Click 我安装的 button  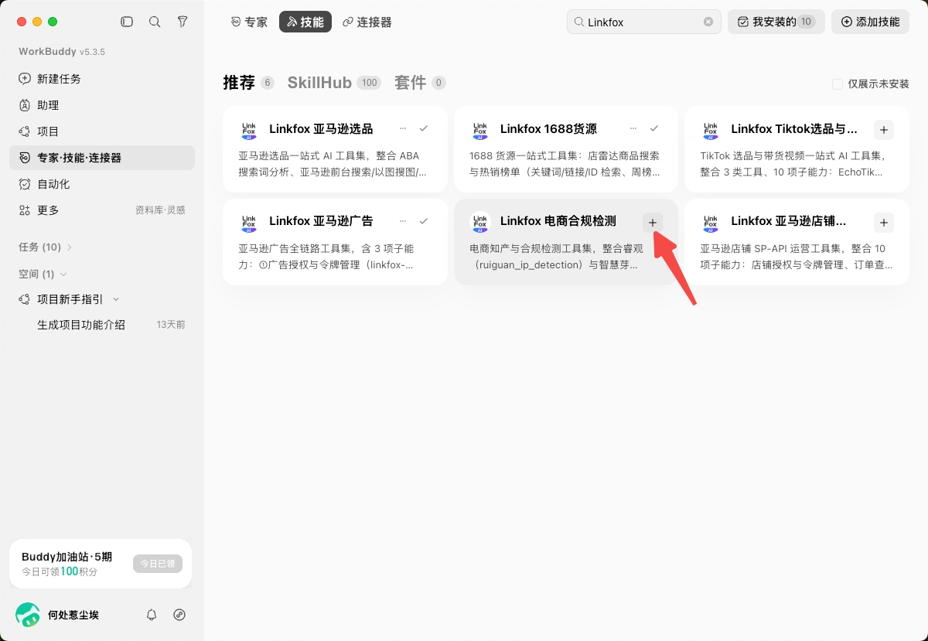click(x=776, y=22)
